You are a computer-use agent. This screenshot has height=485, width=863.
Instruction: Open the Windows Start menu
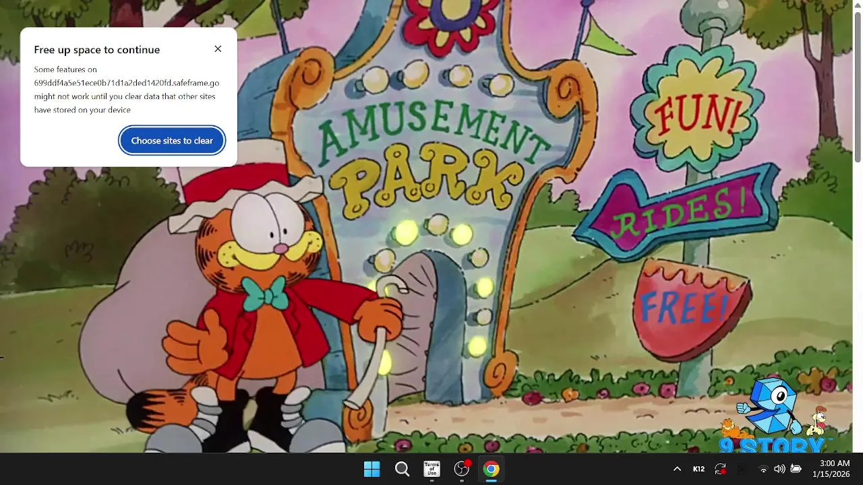point(371,469)
